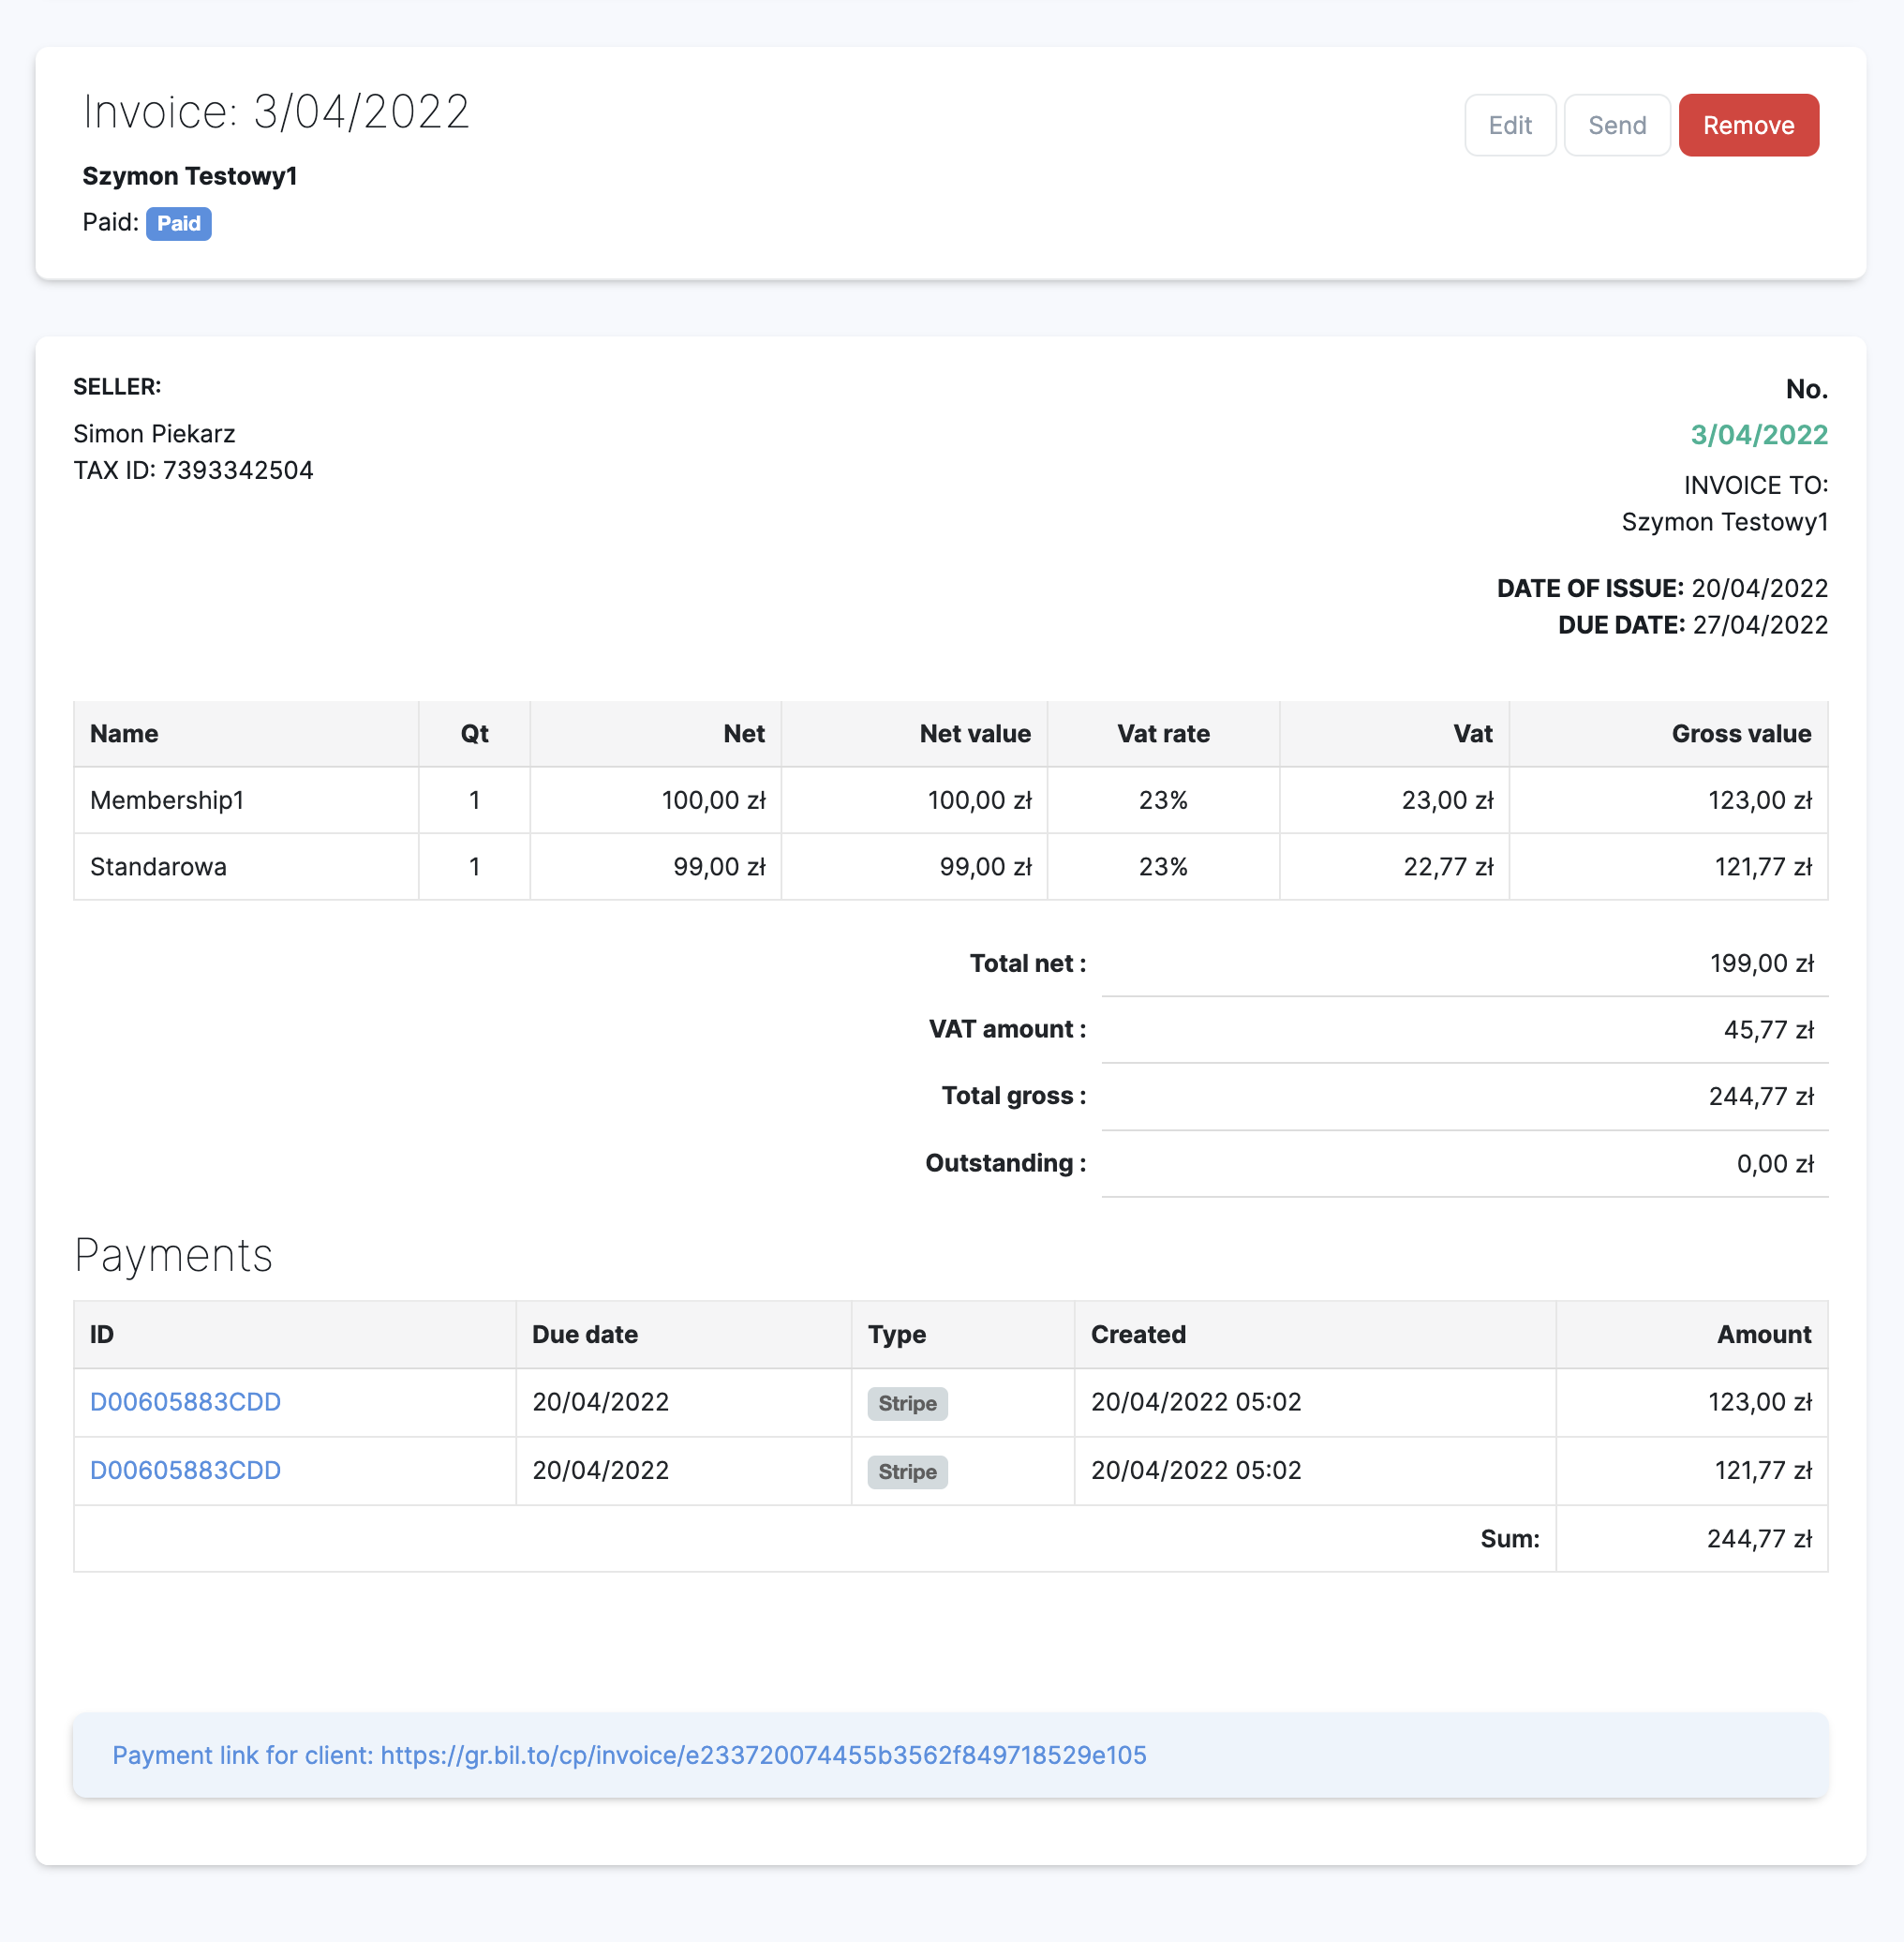Open first payment ID D00605883CDD link

(x=185, y=1402)
